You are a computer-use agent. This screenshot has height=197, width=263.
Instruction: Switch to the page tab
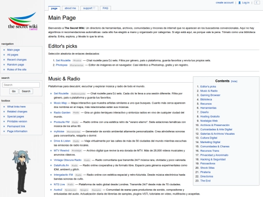click(x=54, y=8)
